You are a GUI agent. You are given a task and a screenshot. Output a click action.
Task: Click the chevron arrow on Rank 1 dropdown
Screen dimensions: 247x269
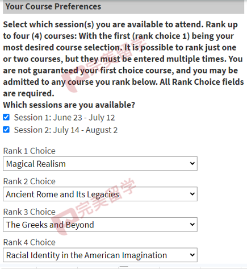192,163
